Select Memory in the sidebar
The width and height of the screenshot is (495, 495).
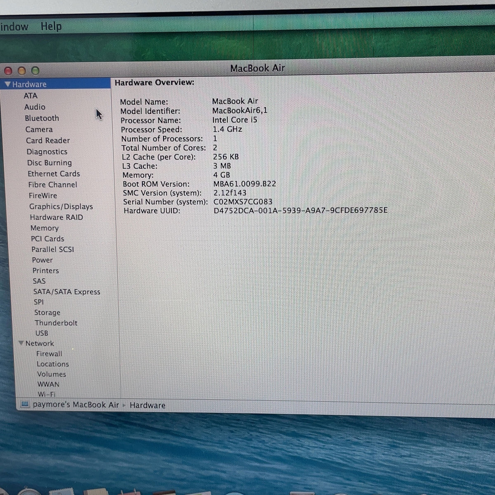tap(45, 228)
